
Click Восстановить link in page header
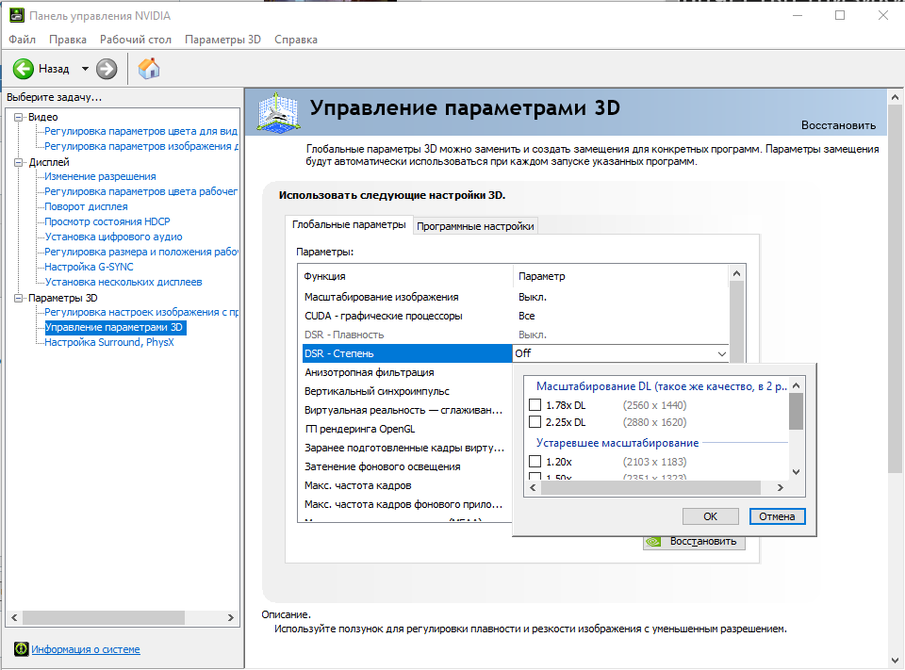click(x=838, y=125)
